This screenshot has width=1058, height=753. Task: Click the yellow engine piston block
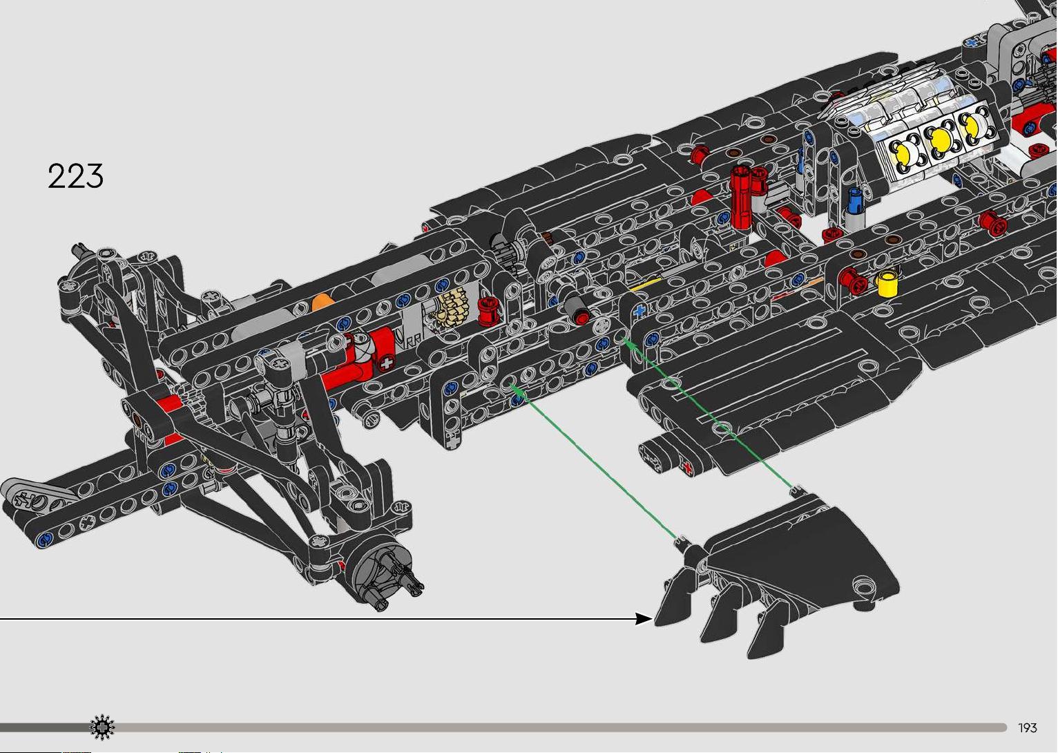click(939, 140)
